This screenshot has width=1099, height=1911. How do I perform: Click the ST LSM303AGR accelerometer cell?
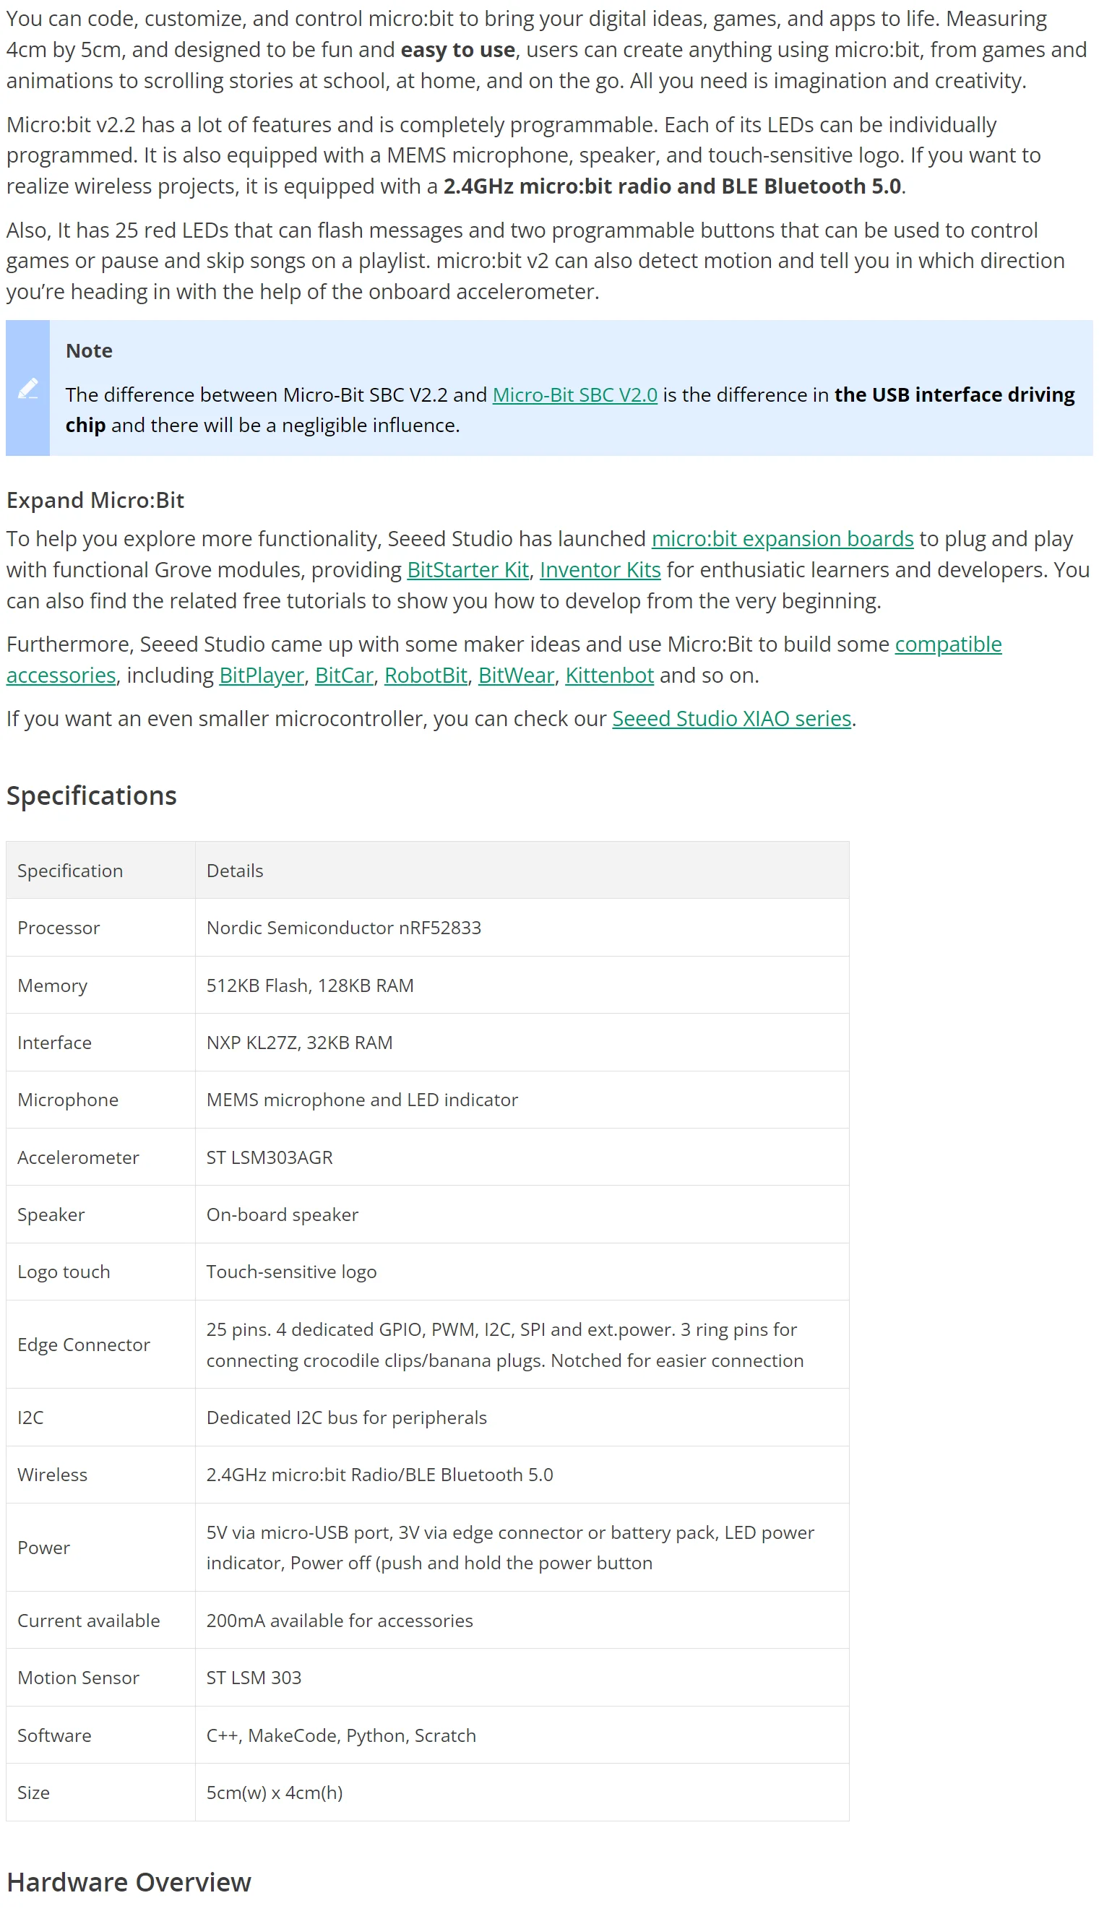point(270,1157)
